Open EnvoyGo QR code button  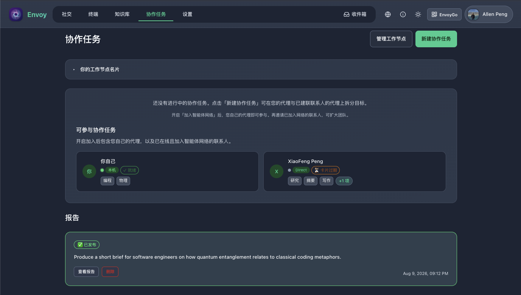click(445, 14)
